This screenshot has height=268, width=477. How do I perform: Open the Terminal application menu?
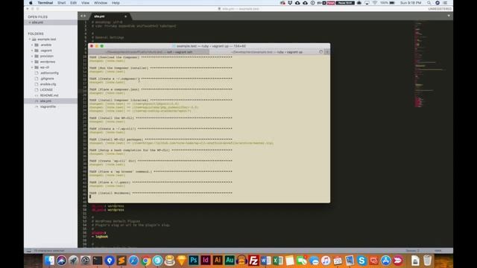(x=45, y=3)
